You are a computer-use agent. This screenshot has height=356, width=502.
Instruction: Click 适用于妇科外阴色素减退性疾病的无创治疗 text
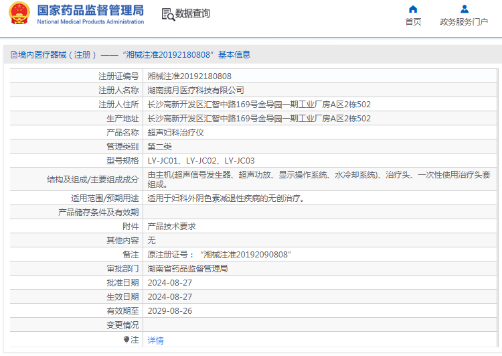pyautogui.click(x=226, y=198)
